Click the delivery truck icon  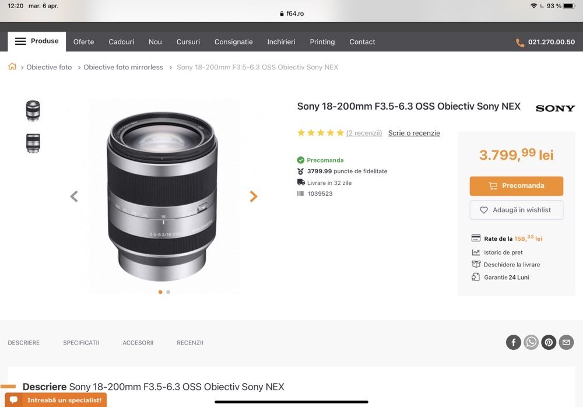pyautogui.click(x=301, y=183)
